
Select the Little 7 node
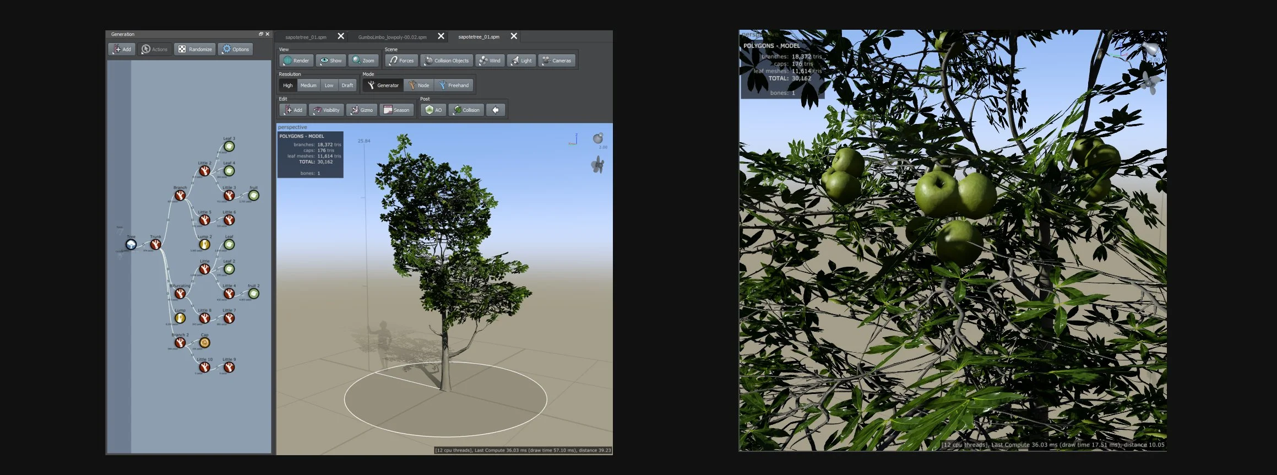(x=229, y=318)
